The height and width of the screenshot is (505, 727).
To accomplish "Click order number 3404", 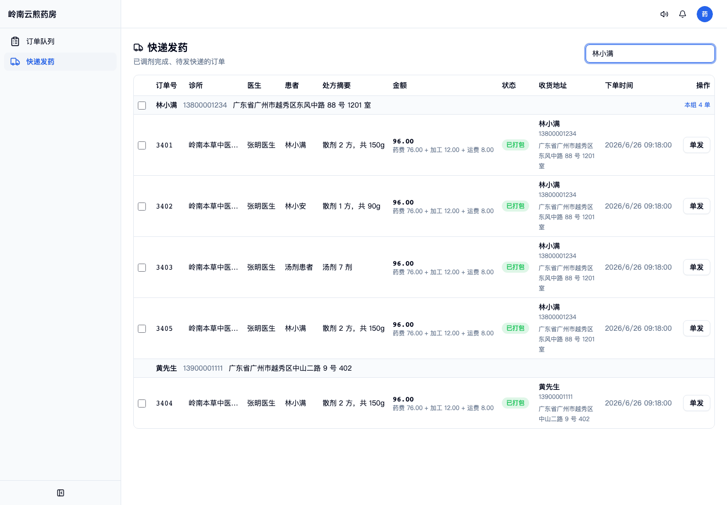I will point(165,403).
